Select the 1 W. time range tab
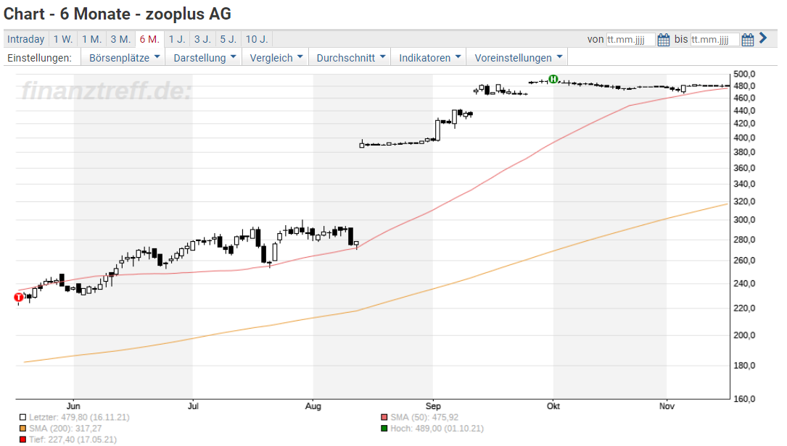The width and height of the screenshot is (787, 446). pyautogui.click(x=63, y=39)
